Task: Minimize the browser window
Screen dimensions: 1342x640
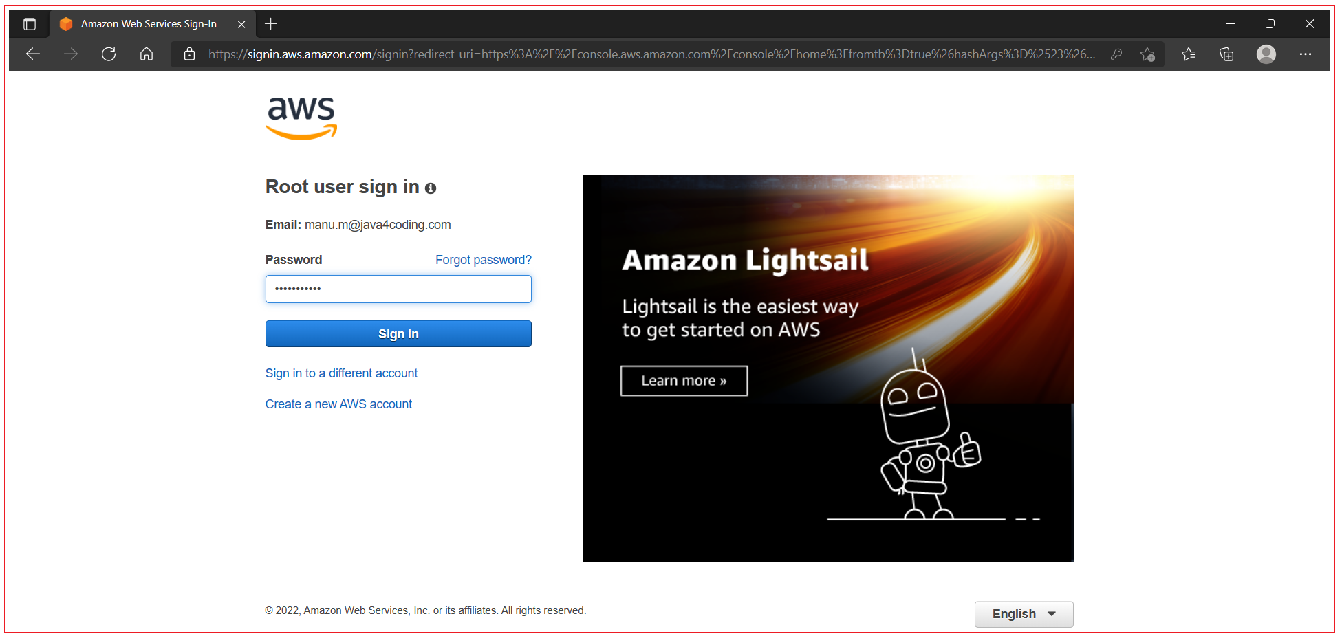Action: 1231,24
